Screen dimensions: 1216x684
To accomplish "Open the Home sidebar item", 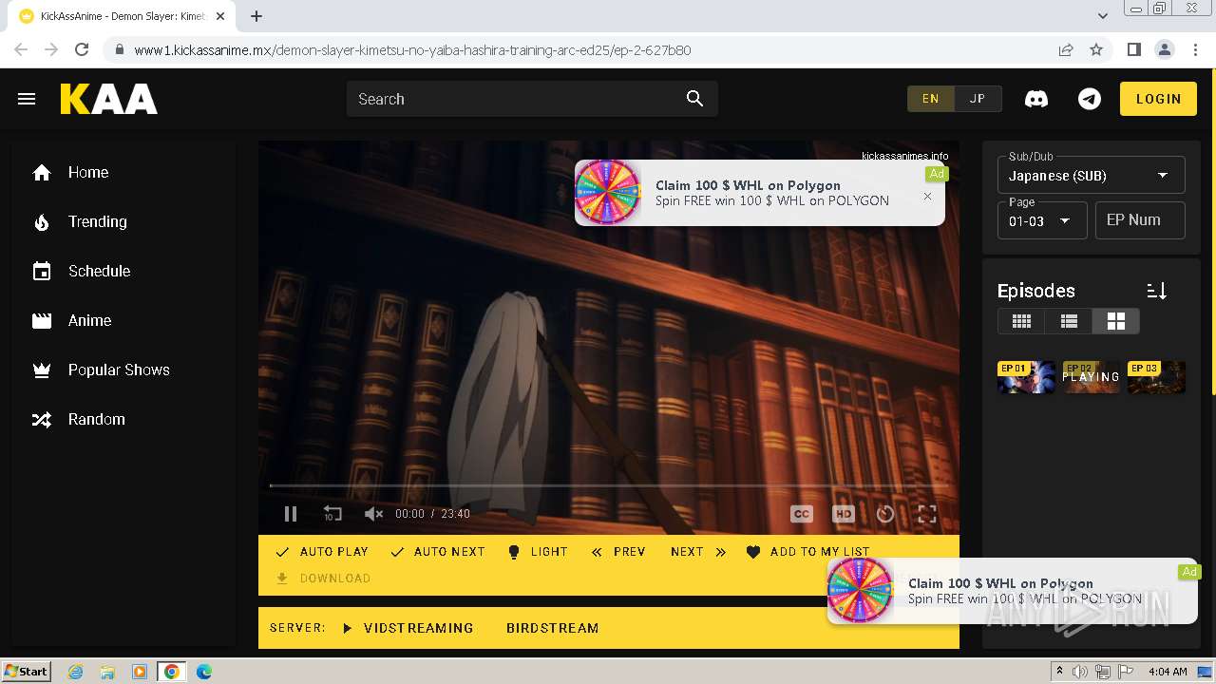I will click(x=123, y=172).
